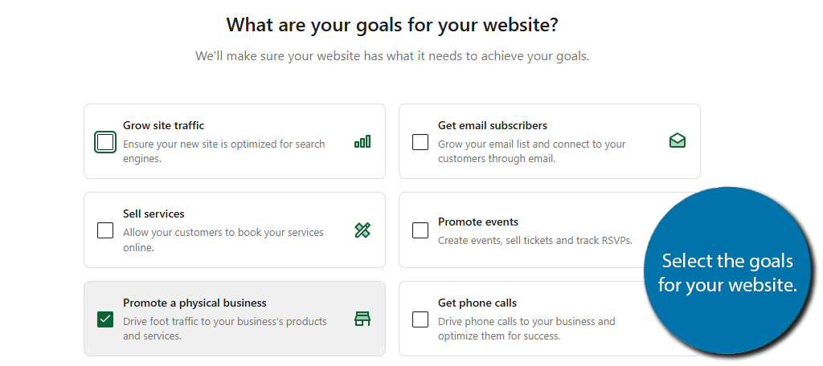Click the sell tickets and track RSVPs description
823x366 pixels.
(x=534, y=239)
